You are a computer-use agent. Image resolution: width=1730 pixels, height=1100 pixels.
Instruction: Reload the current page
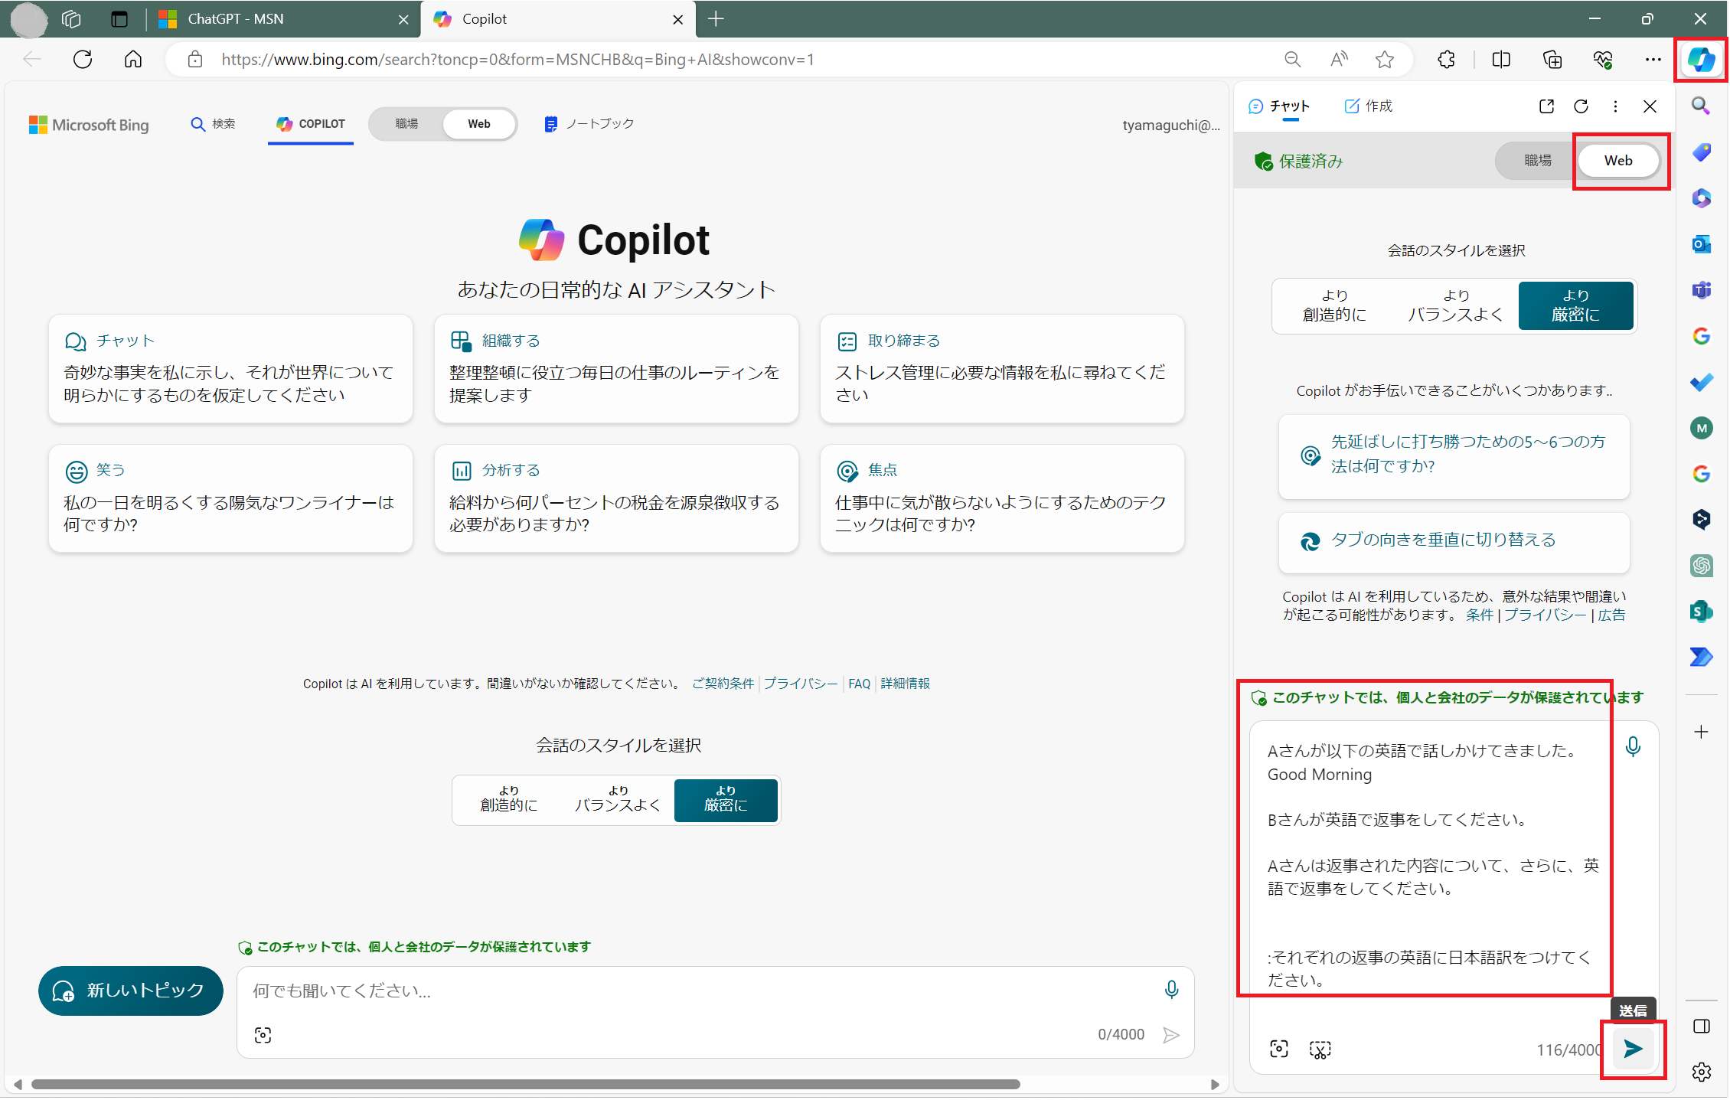coord(83,59)
